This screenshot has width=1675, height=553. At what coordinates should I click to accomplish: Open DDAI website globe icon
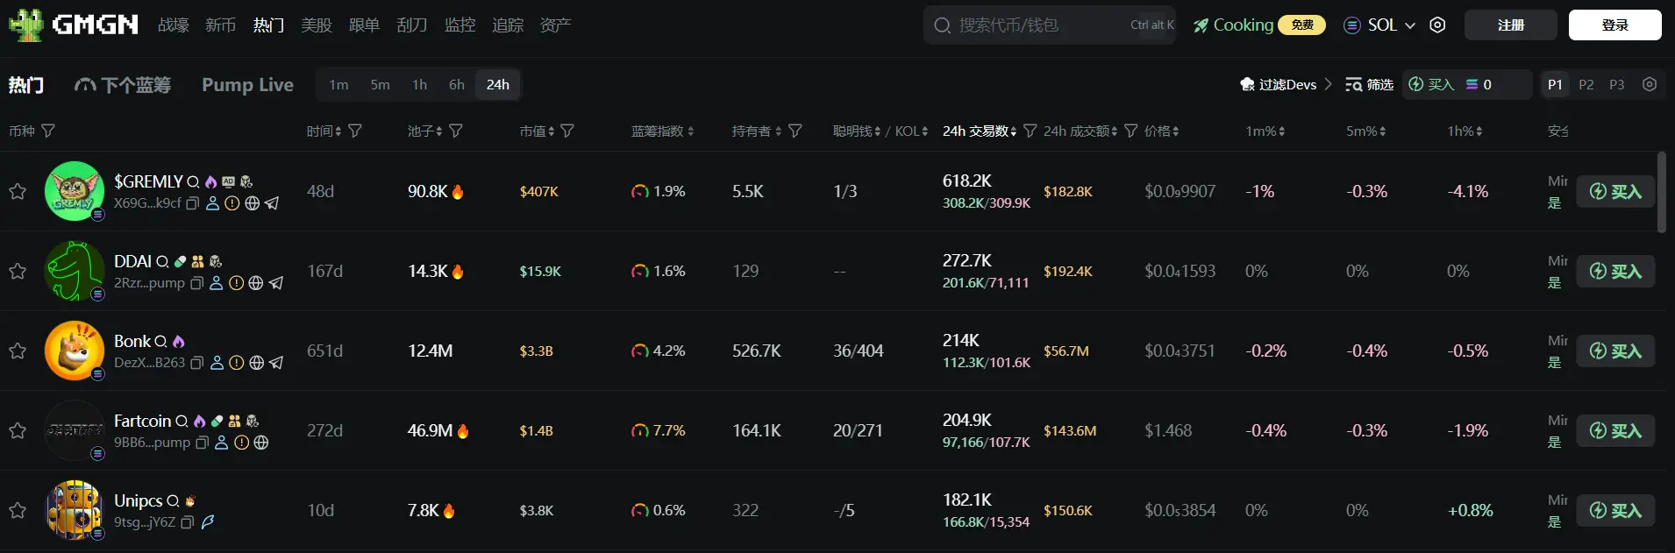[256, 283]
